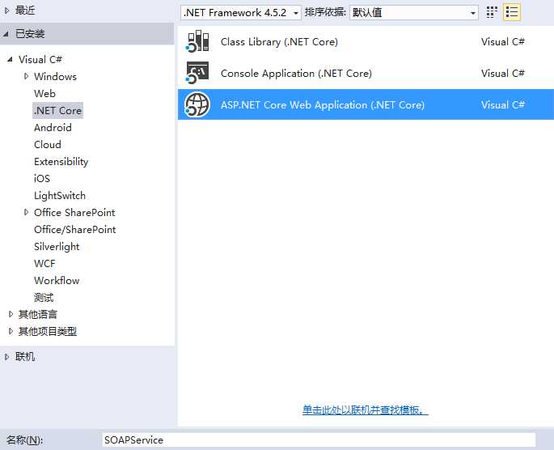Viewport: 554px width, 450px height.
Task: Expand the 其他语言 node
Action: [x=11, y=314]
